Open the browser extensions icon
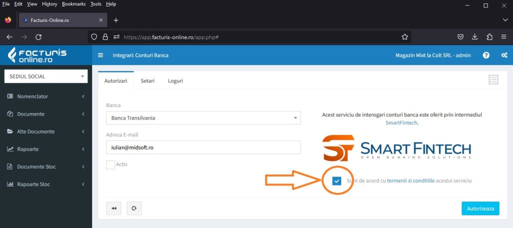This screenshot has width=513, height=228. (489, 37)
